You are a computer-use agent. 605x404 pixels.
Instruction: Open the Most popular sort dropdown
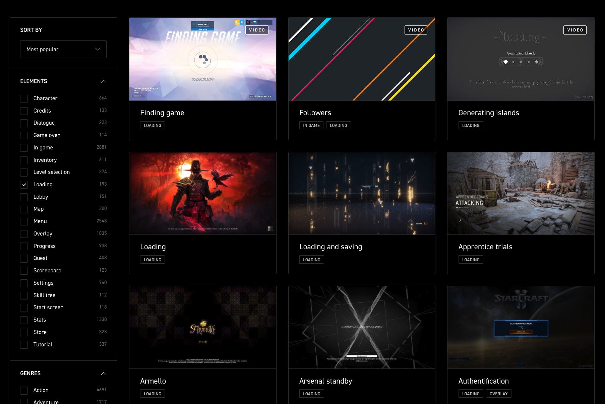coord(63,49)
